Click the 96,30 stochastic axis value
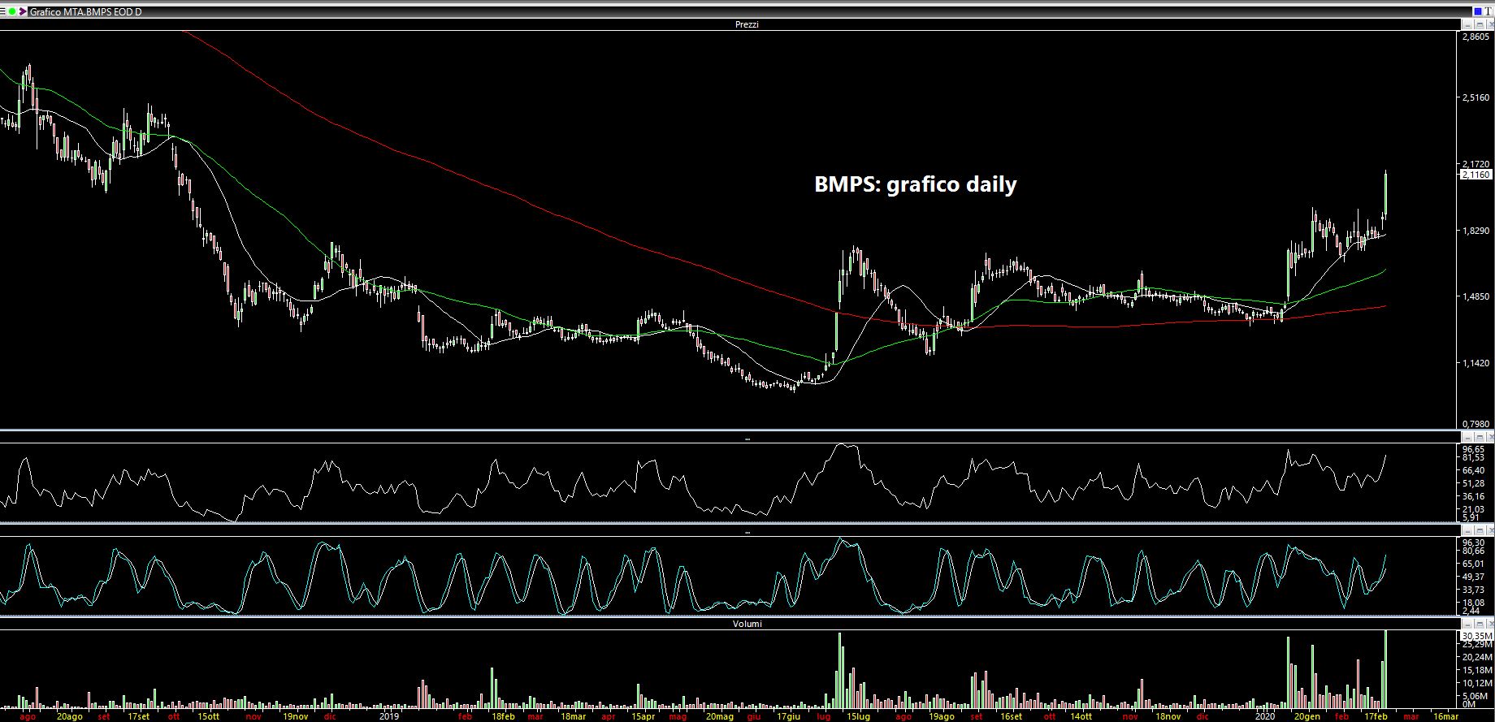Image resolution: width=1495 pixels, height=722 pixels. click(x=1473, y=543)
